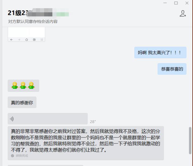The width and height of the screenshot is (193, 166).
Task: Click the home icon in thumbnail image
Action: (26, 40)
